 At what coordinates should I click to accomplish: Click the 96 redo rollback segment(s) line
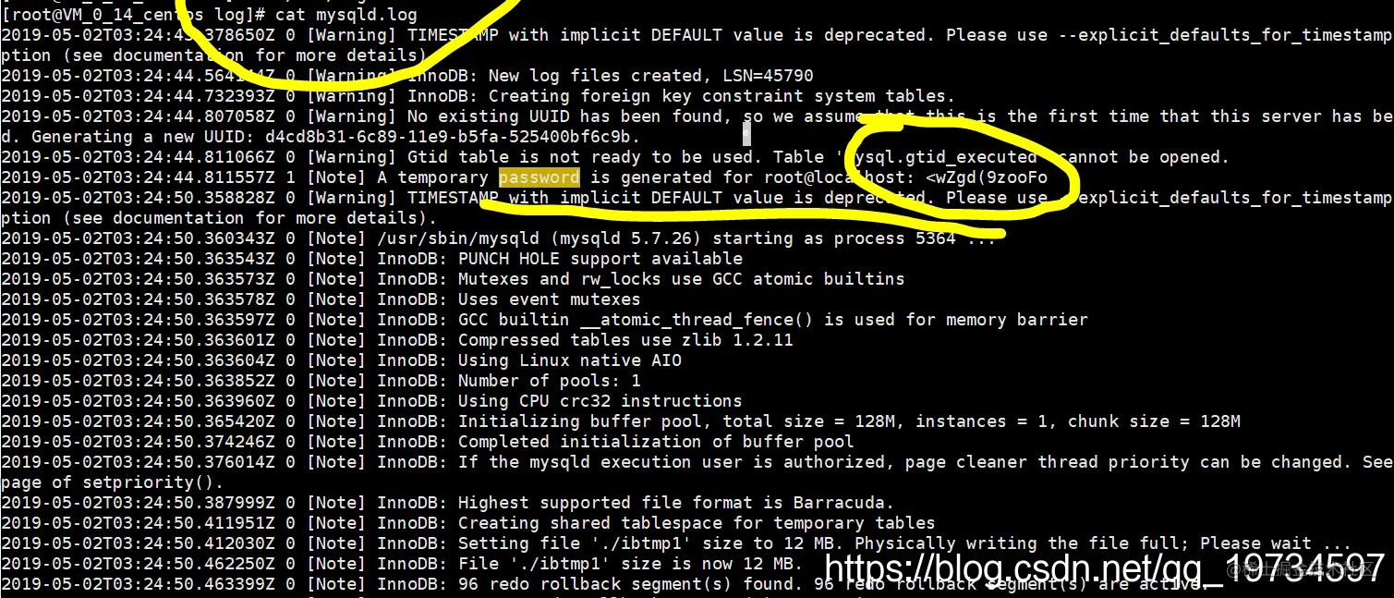(605, 584)
